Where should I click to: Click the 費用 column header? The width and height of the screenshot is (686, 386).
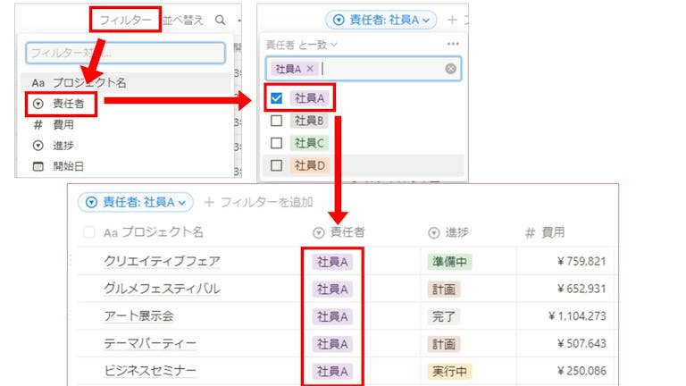tap(545, 232)
